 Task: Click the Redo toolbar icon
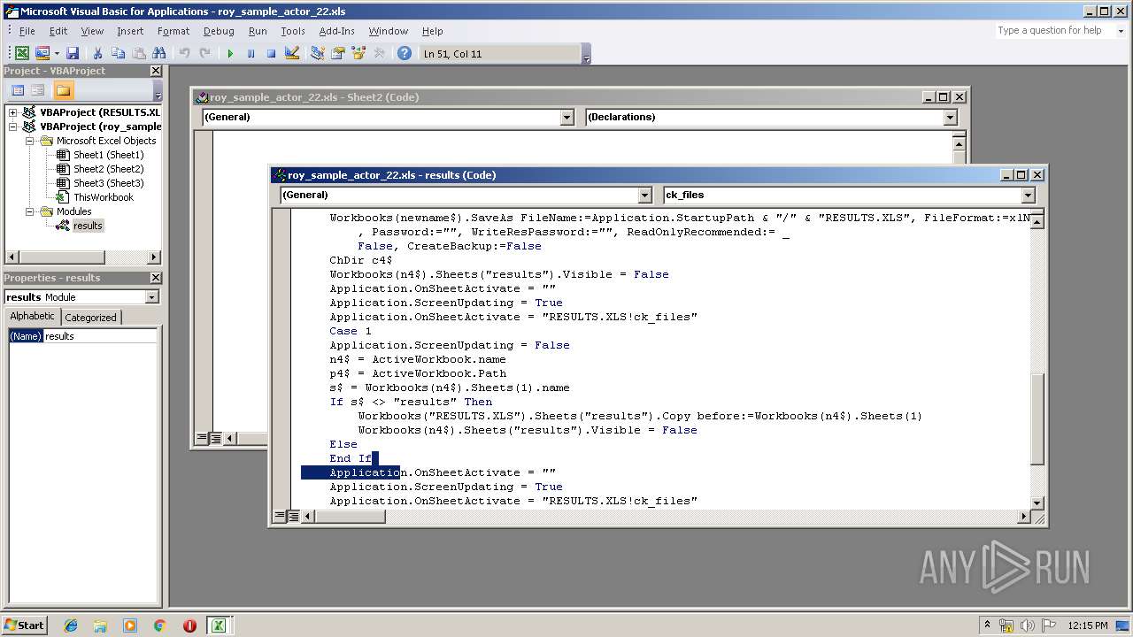tap(204, 54)
